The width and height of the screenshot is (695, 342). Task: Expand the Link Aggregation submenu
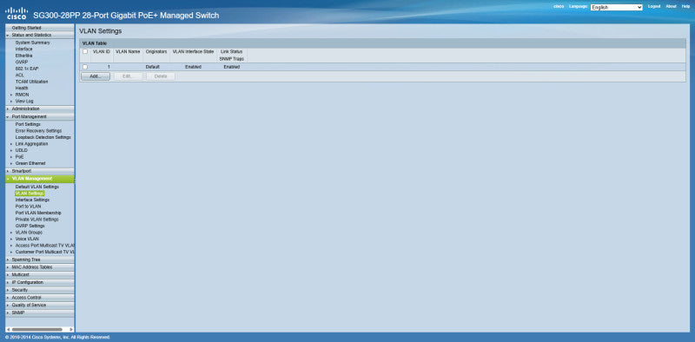click(31, 144)
